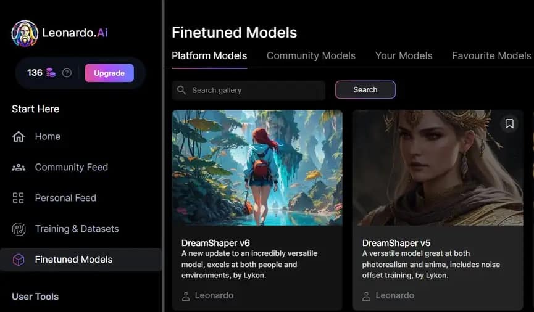Open the DreamShaper v6 model thumbnail
Viewport: 534px width, 312px height.
click(257, 168)
